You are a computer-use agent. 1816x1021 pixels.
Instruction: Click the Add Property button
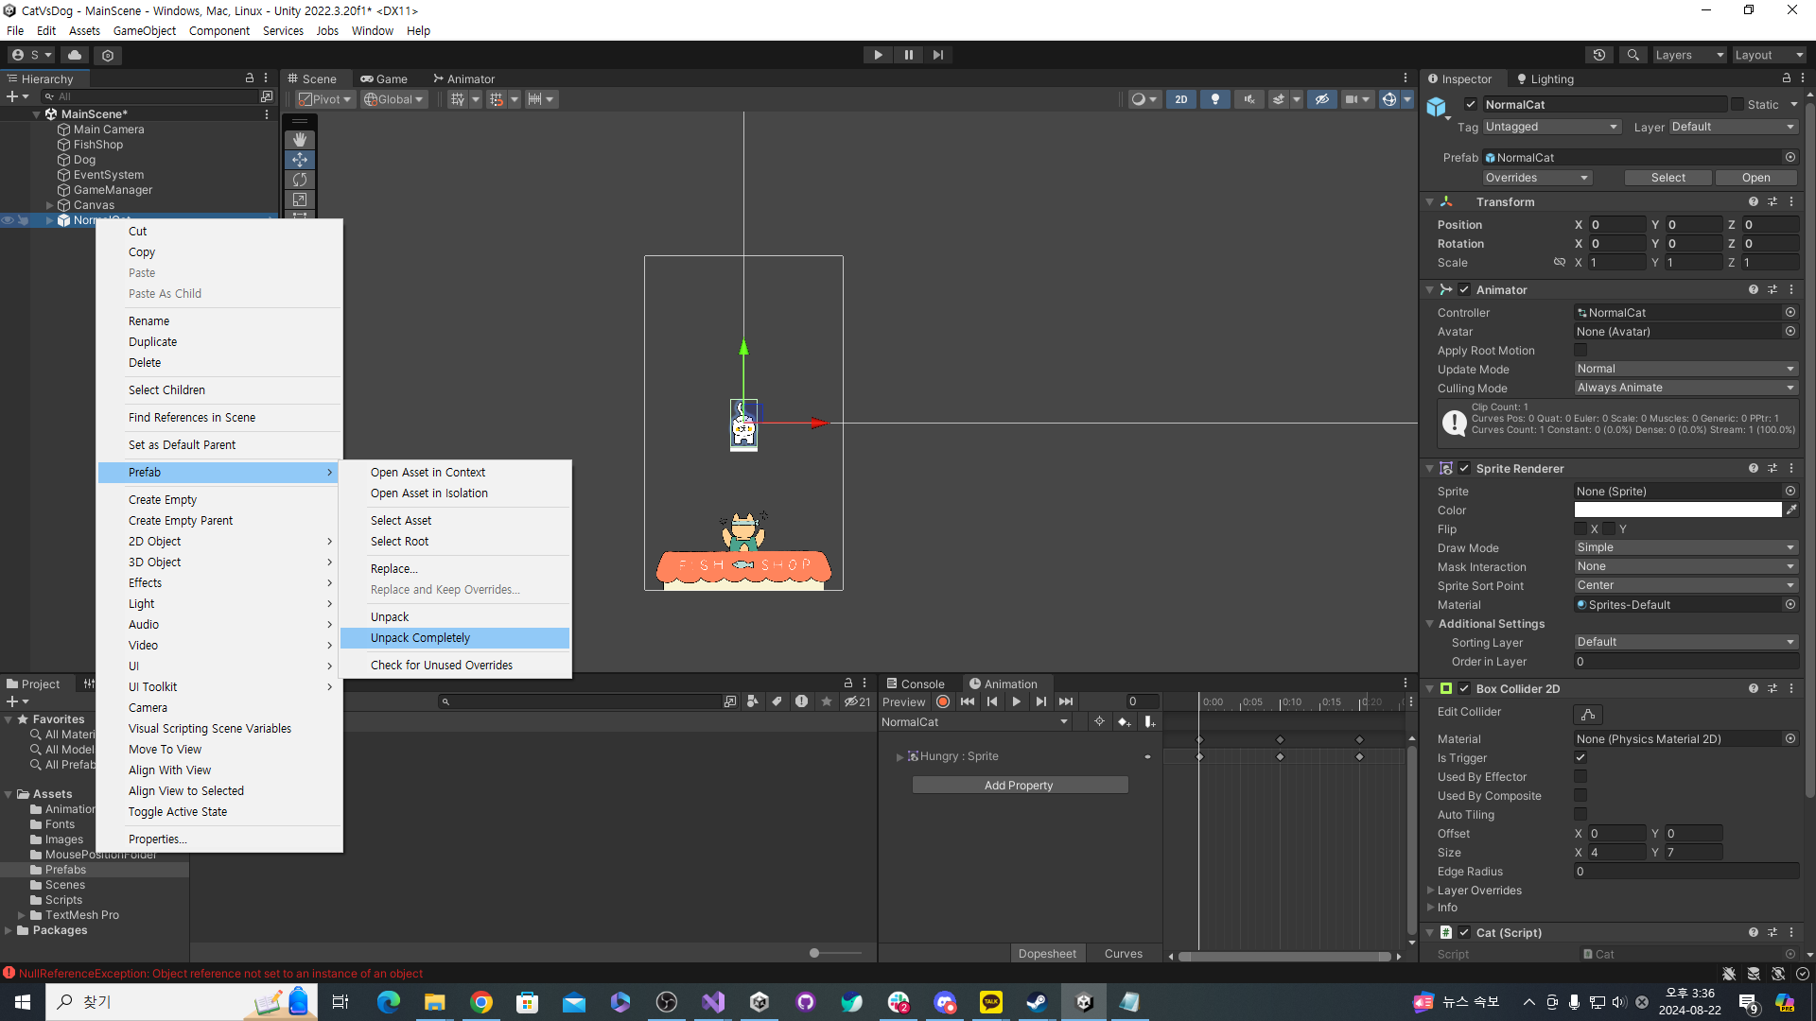1019,786
